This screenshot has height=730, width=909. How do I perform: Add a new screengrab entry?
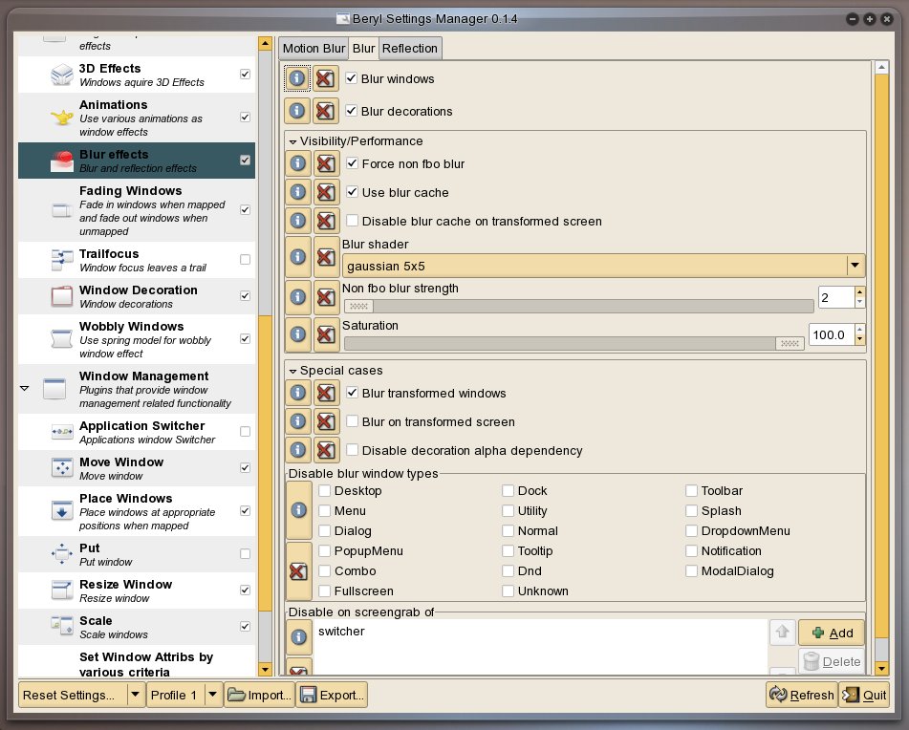(832, 633)
